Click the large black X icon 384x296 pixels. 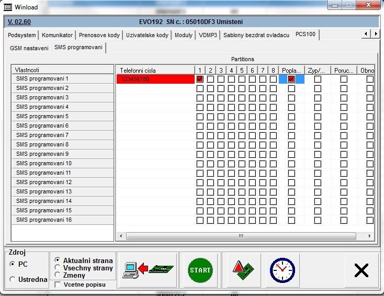coord(361,270)
